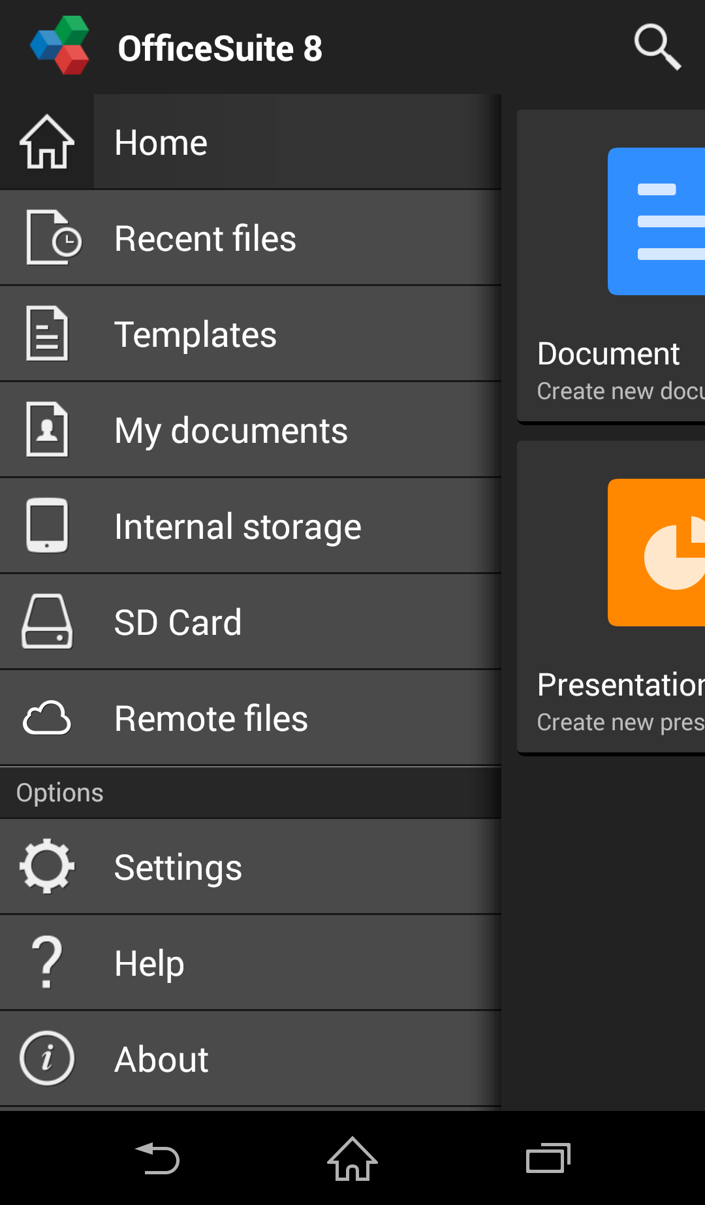The width and height of the screenshot is (705, 1205).
Task: Tap the Templates page icon
Action: 47,333
